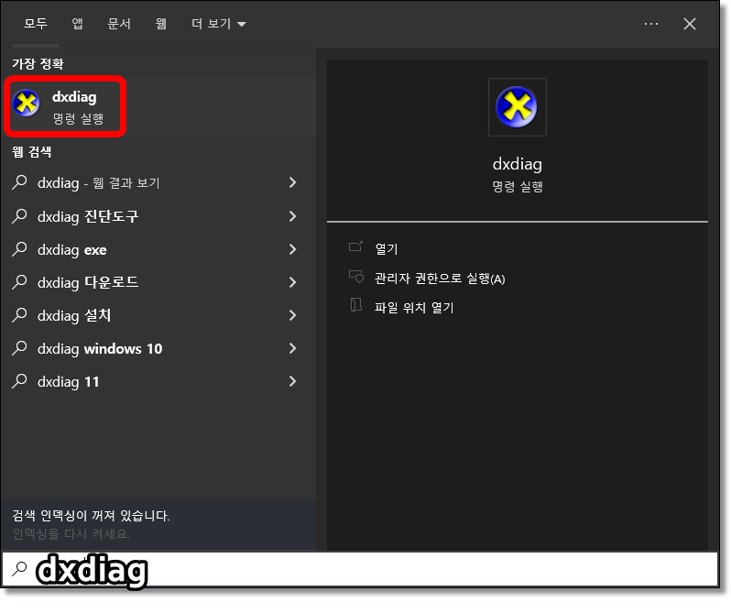
Task: Open the dxdiag best match result
Action: click(x=158, y=107)
